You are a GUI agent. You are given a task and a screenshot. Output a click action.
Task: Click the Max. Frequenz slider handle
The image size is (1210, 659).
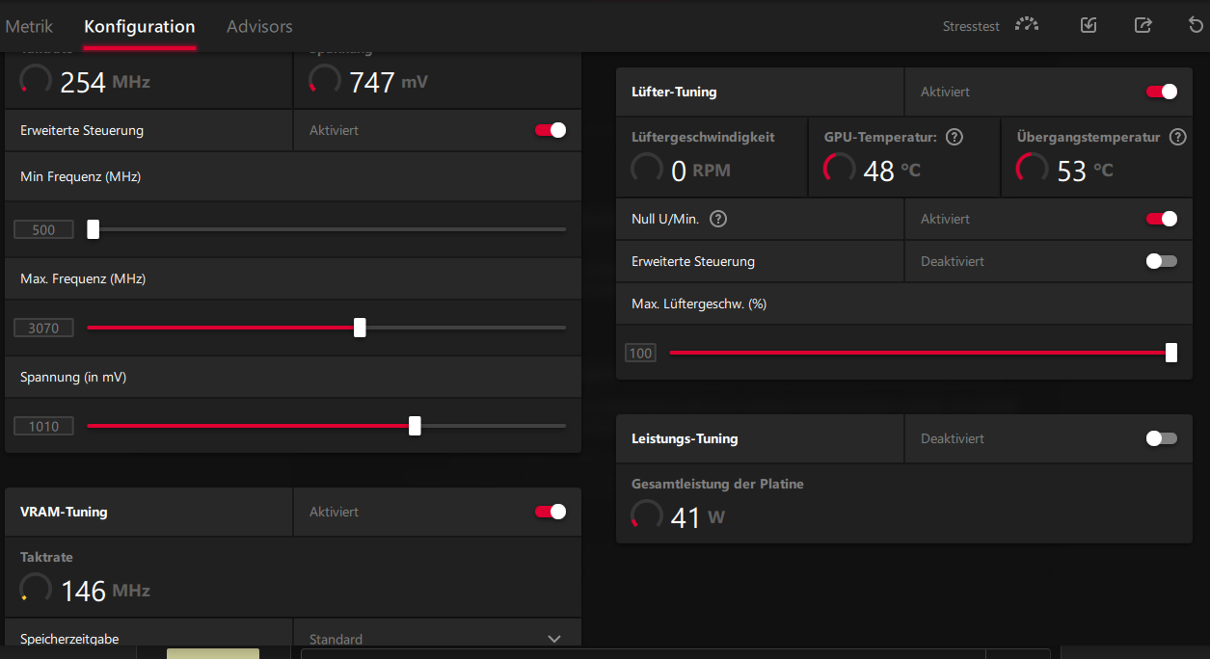coord(360,328)
